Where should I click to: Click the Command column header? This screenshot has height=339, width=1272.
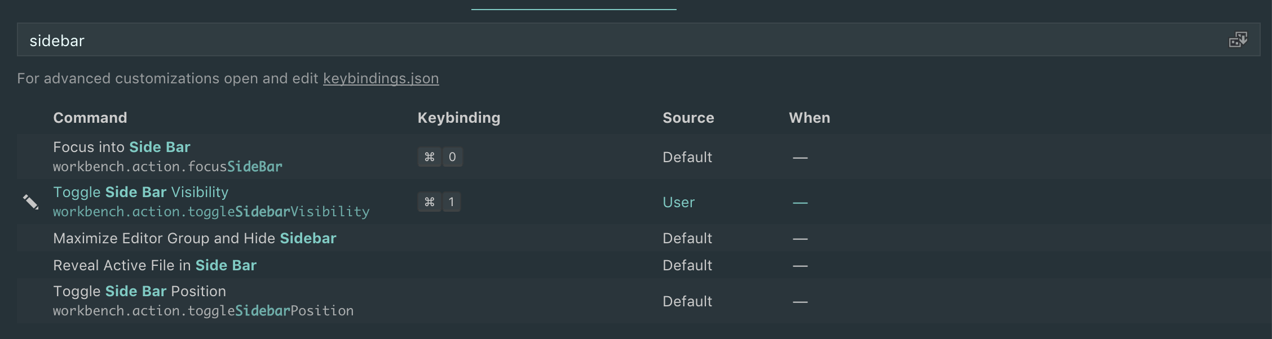(90, 118)
